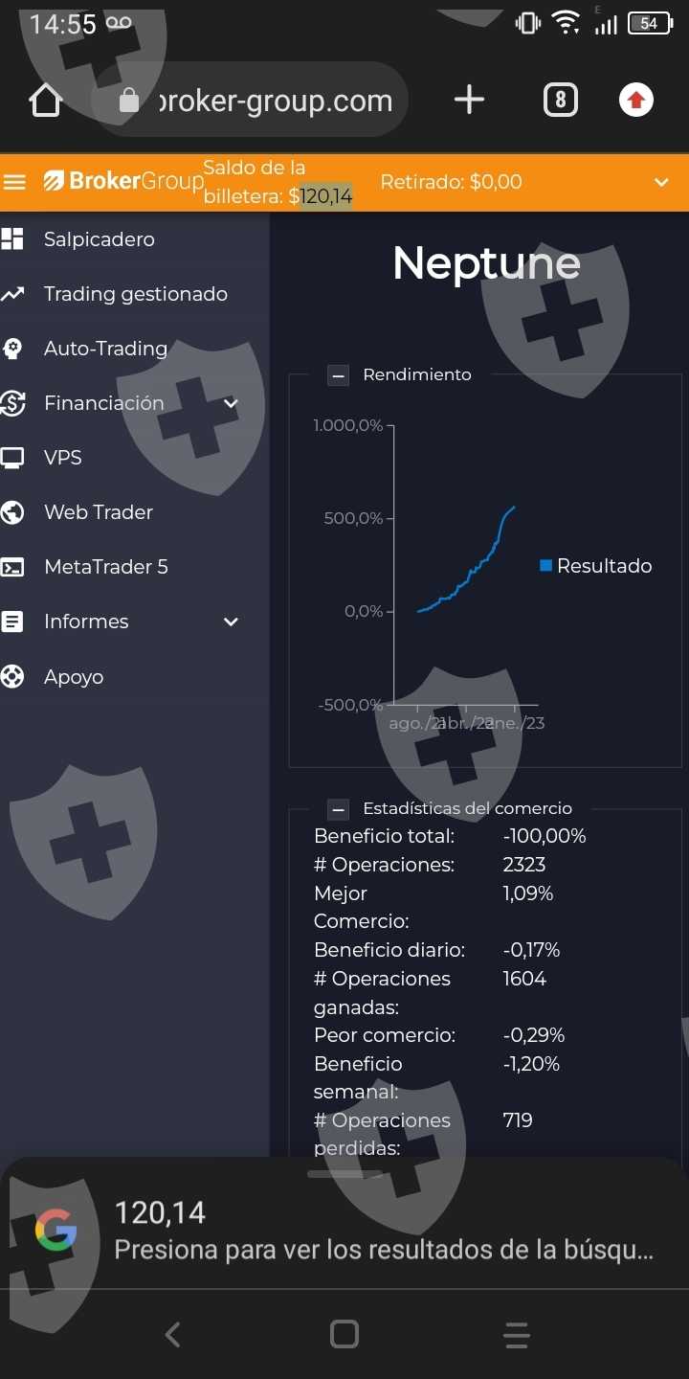Click the VPS monitor icon

point(12,458)
